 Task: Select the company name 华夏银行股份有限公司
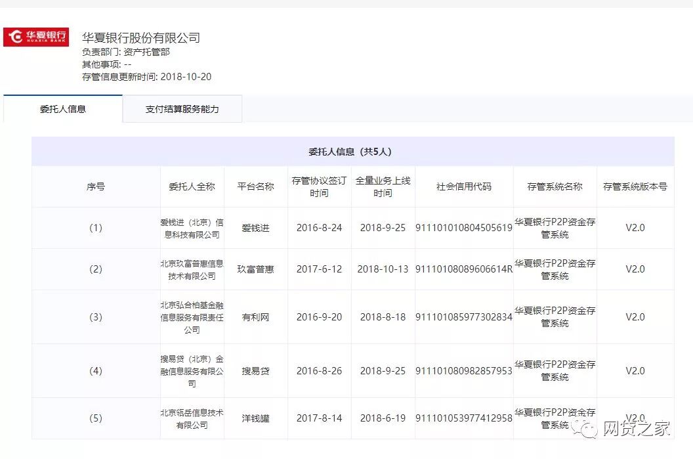coord(141,38)
